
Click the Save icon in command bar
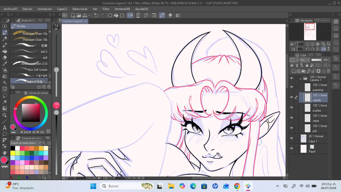click(x=85, y=15)
